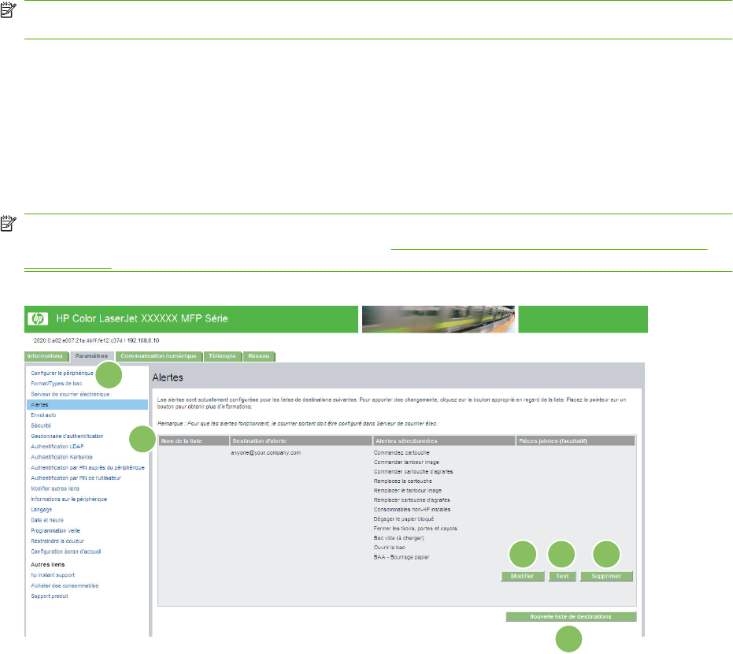
Task: Open Gestionnaire d'authentification link
Action: click(68, 437)
